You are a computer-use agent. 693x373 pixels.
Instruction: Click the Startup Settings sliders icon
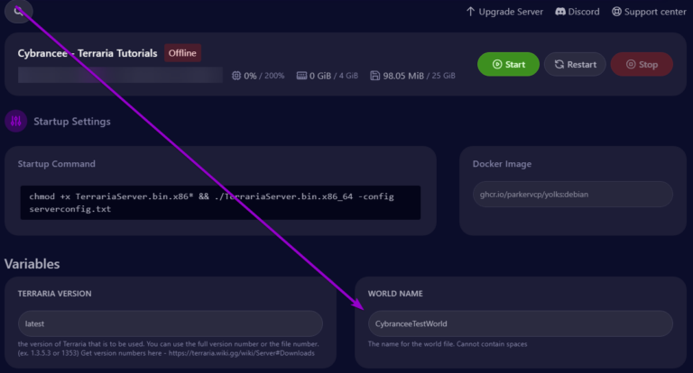click(x=16, y=121)
